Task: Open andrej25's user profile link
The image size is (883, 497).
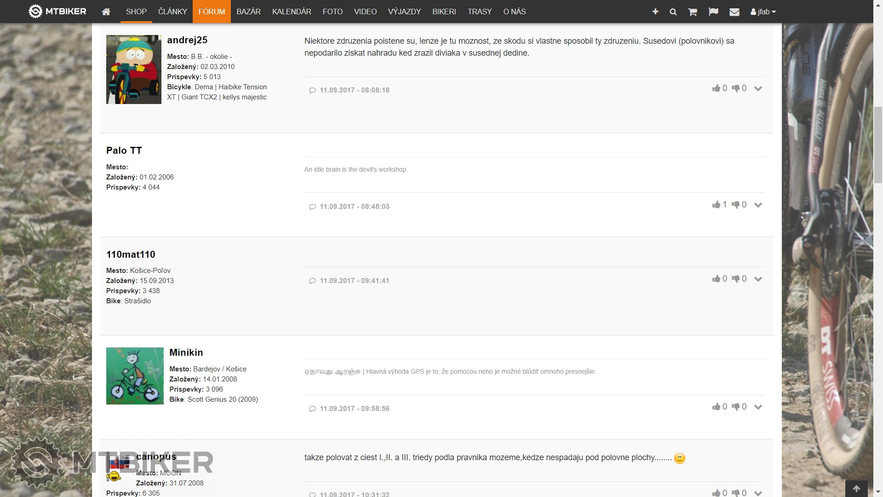Action: [187, 40]
